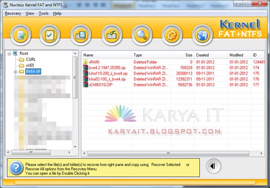
Task: Close the Nucleus Kernel window
Action: [x=260, y=4]
